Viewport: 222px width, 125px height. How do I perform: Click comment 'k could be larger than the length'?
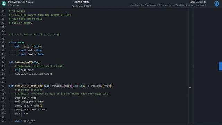[x=40, y=15]
